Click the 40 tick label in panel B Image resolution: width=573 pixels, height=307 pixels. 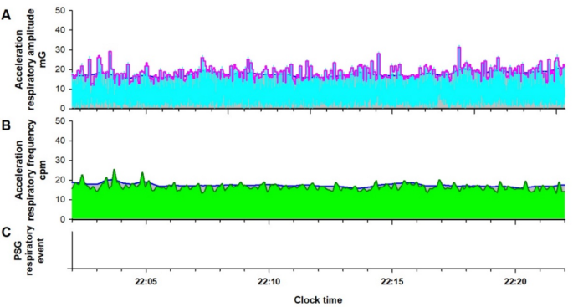pos(60,141)
